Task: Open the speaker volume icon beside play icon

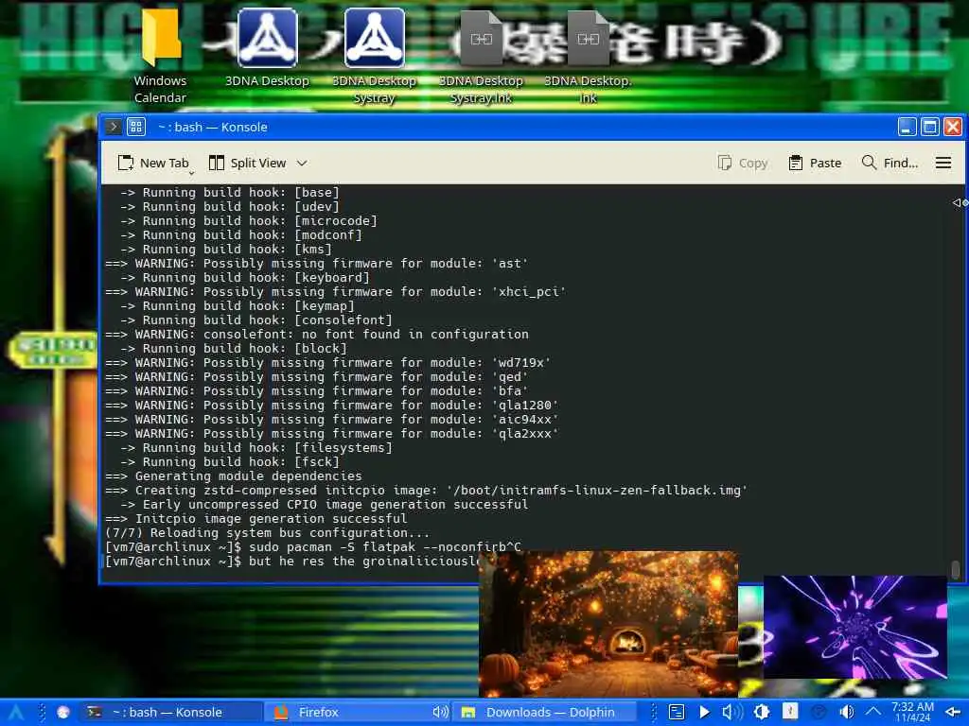Action: (x=732, y=713)
